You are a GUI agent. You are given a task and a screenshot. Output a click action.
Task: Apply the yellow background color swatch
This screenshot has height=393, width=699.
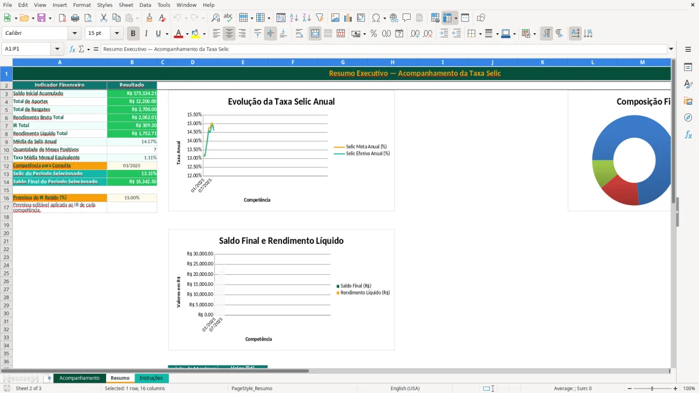point(195,34)
